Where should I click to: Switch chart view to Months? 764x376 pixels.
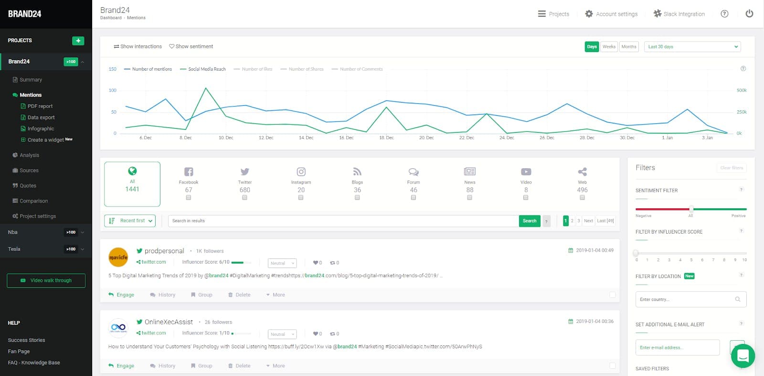(629, 47)
